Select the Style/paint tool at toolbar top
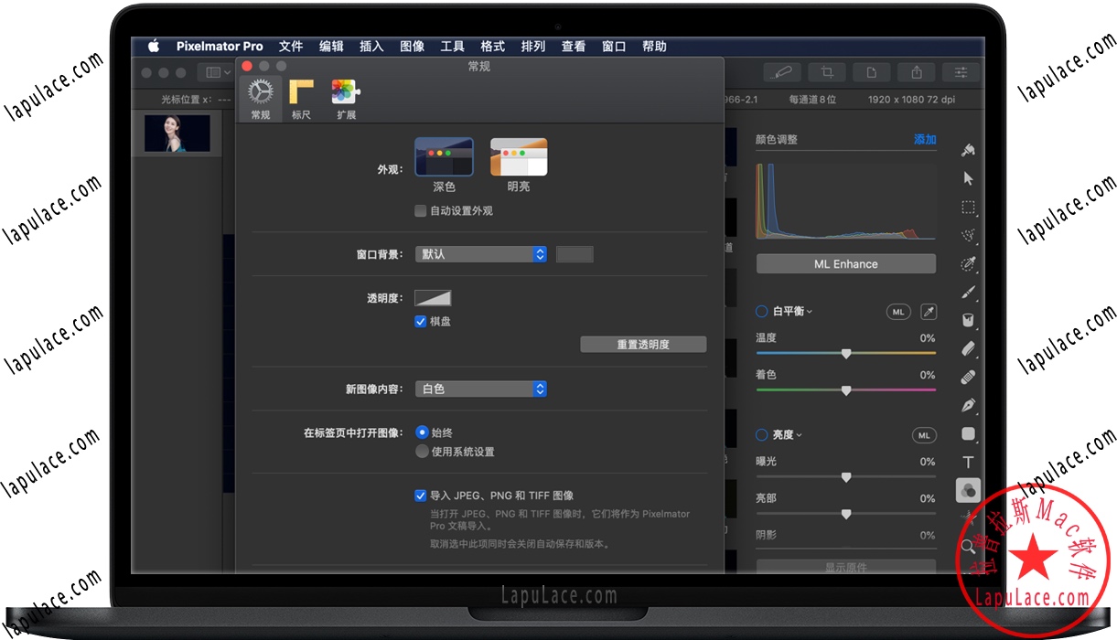 point(968,150)
